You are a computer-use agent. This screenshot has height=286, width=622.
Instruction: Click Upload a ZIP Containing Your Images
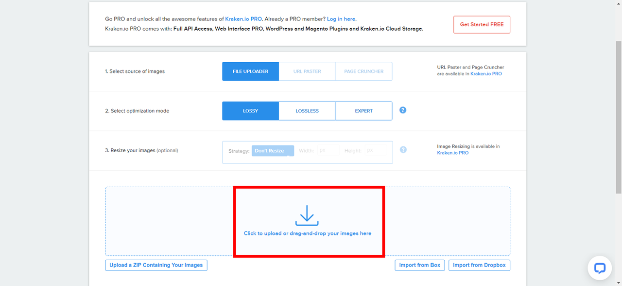tap(156, 265)
